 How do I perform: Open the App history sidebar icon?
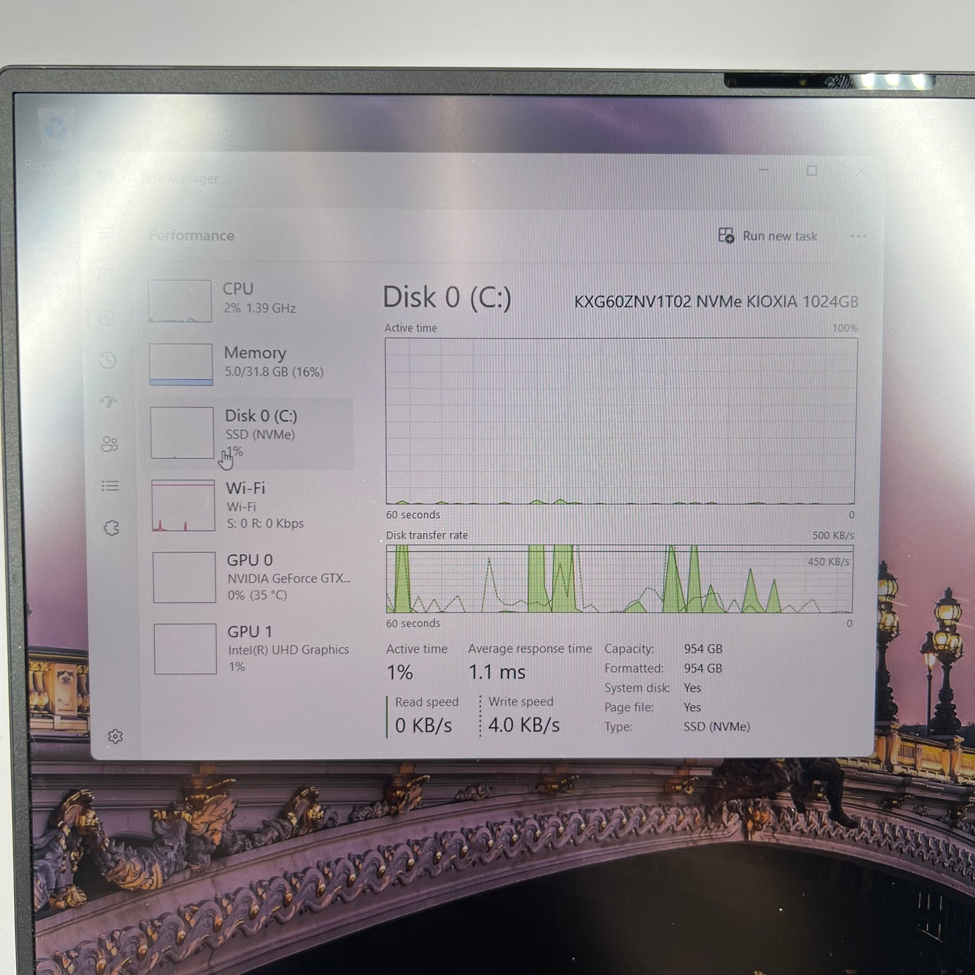(108, 360)
